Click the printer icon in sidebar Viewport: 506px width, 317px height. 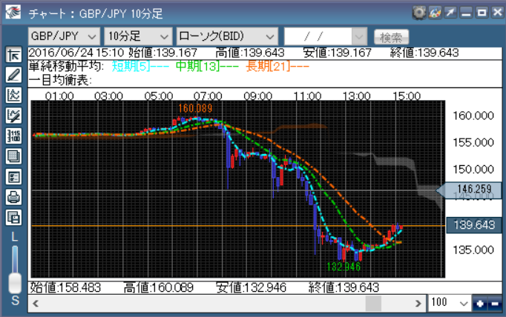[x=13, y=197]
